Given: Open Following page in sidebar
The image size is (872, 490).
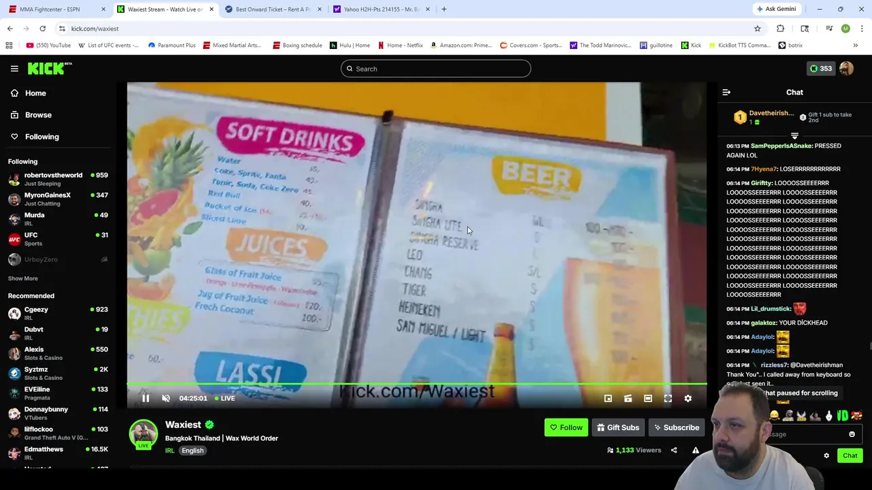Looking at the screenshot, I should click(x=34, y=137).
